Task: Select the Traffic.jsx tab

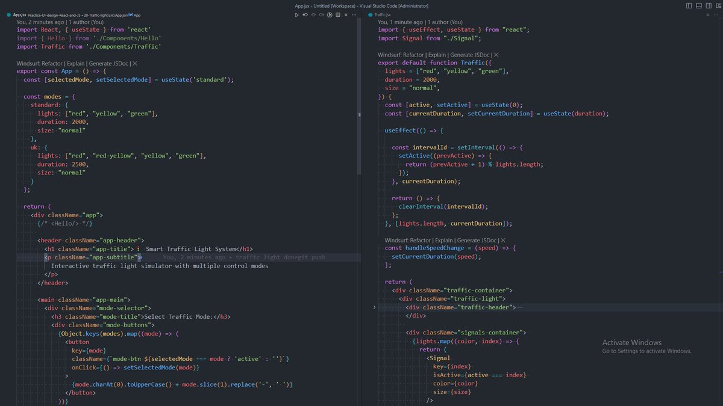Action: [383, 14]
